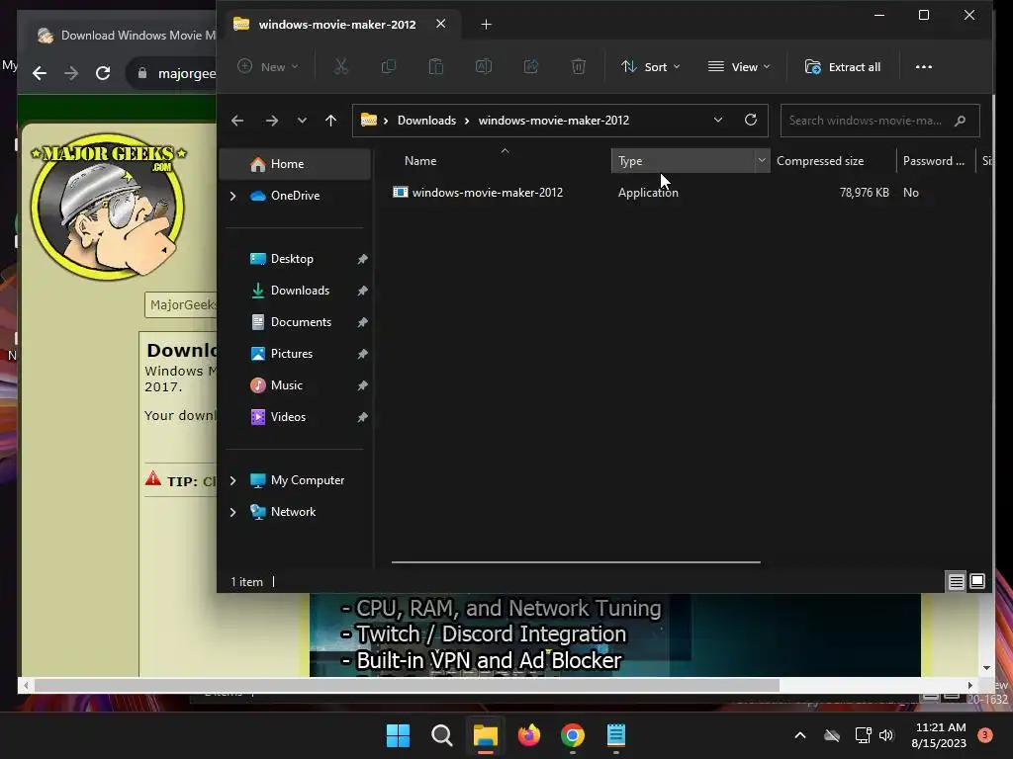The image size is (1013, 759).
Task: Go forward using Explorer's forward arrow
Action: [x=272, y=120]
